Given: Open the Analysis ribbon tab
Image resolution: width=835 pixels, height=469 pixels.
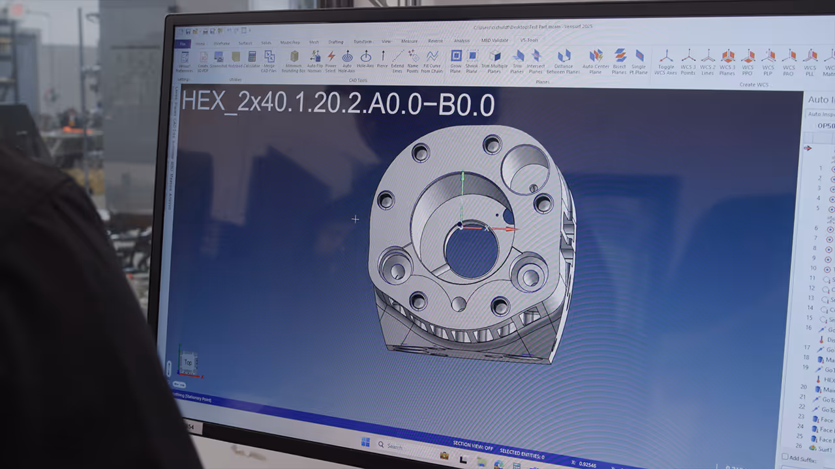Looking at the screenshot, I should pos(461,40).
